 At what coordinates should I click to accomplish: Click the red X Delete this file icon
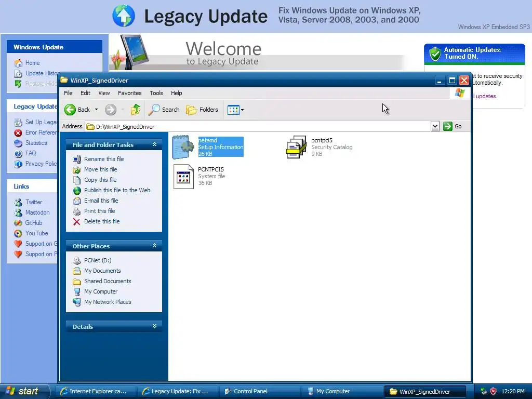[77, 221]
